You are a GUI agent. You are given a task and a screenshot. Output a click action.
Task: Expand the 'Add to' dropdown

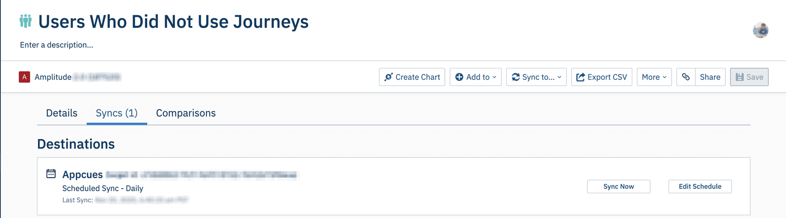475,77
